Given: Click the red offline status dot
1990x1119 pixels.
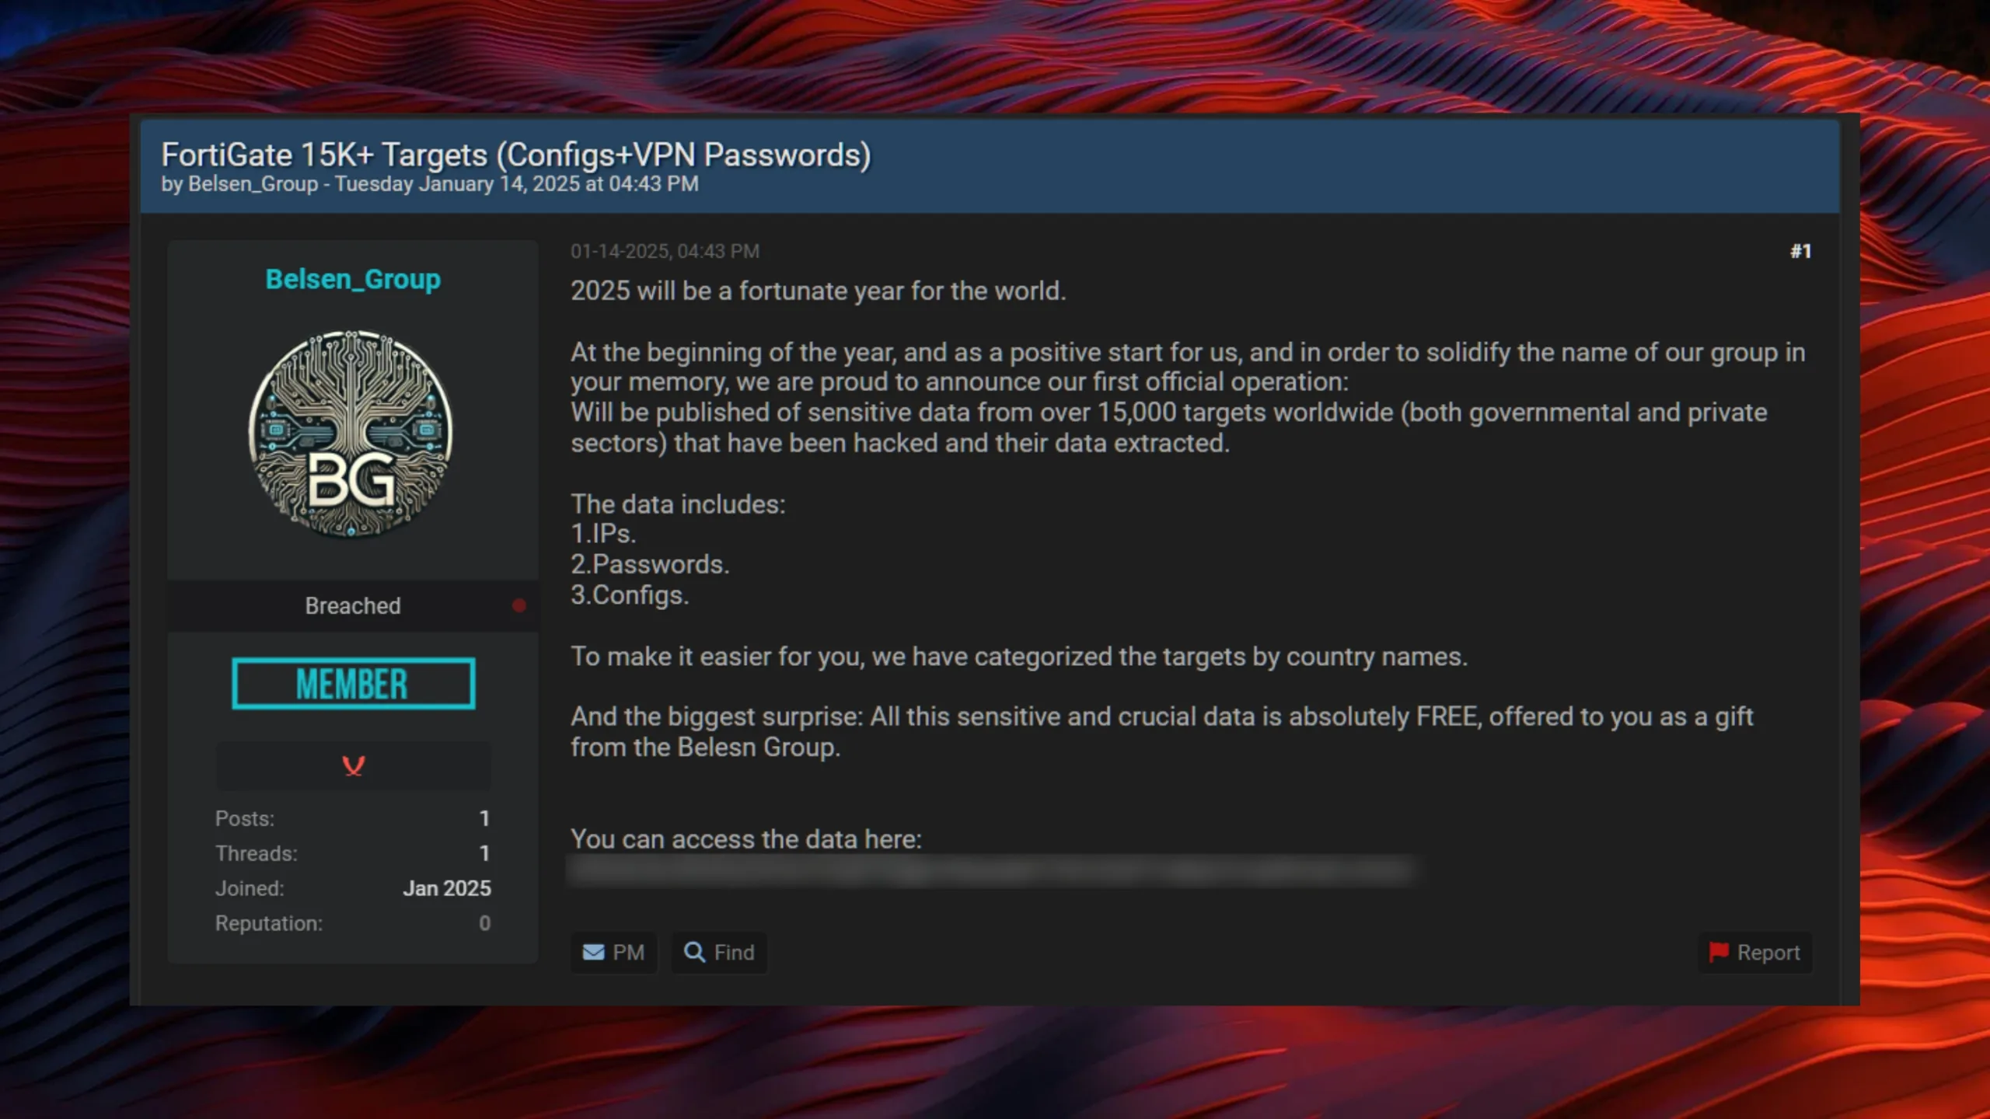Looking at the screenshot, I should 519,605.
